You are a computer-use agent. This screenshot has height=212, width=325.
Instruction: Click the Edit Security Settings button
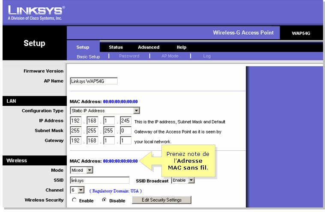coord(161,200)
